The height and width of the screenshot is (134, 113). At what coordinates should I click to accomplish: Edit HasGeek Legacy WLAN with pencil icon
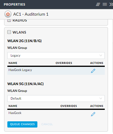tap(93, 71)
